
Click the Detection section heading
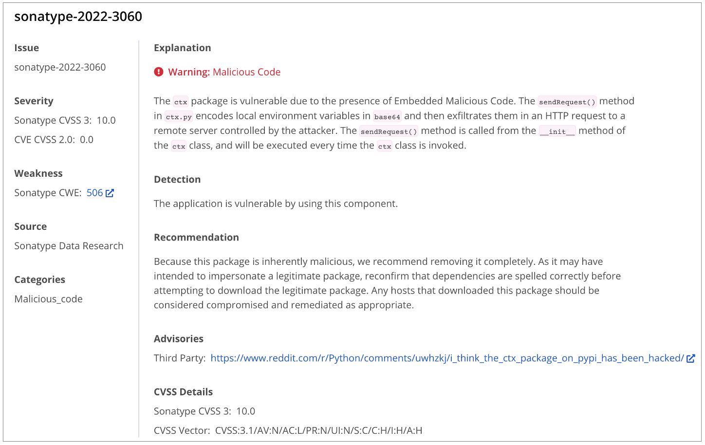(x=177, y=179)
